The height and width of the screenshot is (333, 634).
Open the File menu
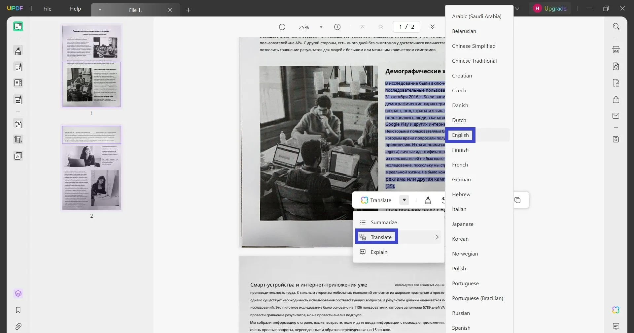click(47, 9)
